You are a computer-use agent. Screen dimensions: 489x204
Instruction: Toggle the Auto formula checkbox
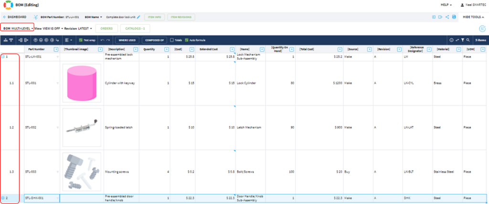tap(187, 40)
